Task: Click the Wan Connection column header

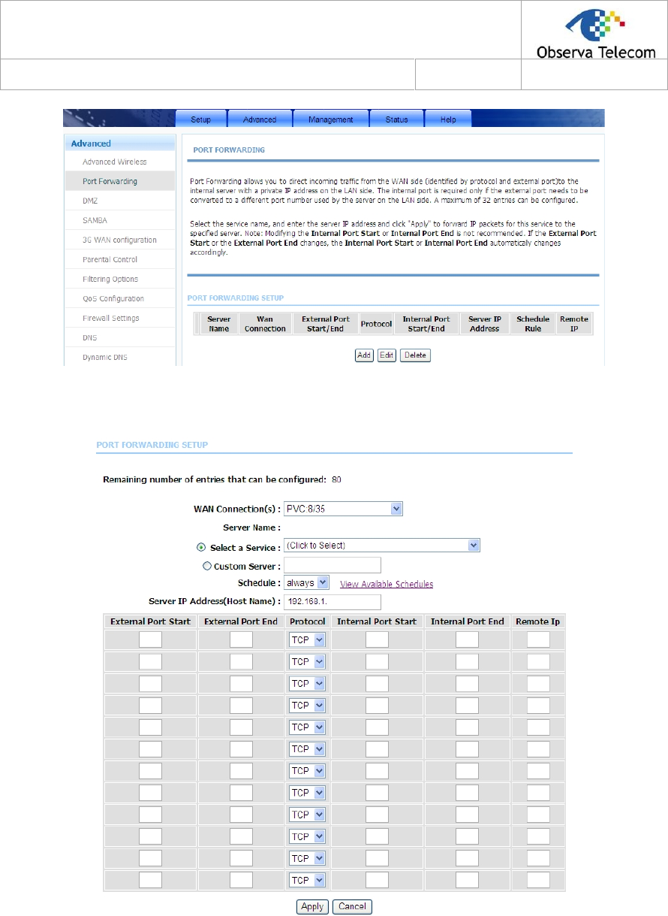Action: point(265,324)
